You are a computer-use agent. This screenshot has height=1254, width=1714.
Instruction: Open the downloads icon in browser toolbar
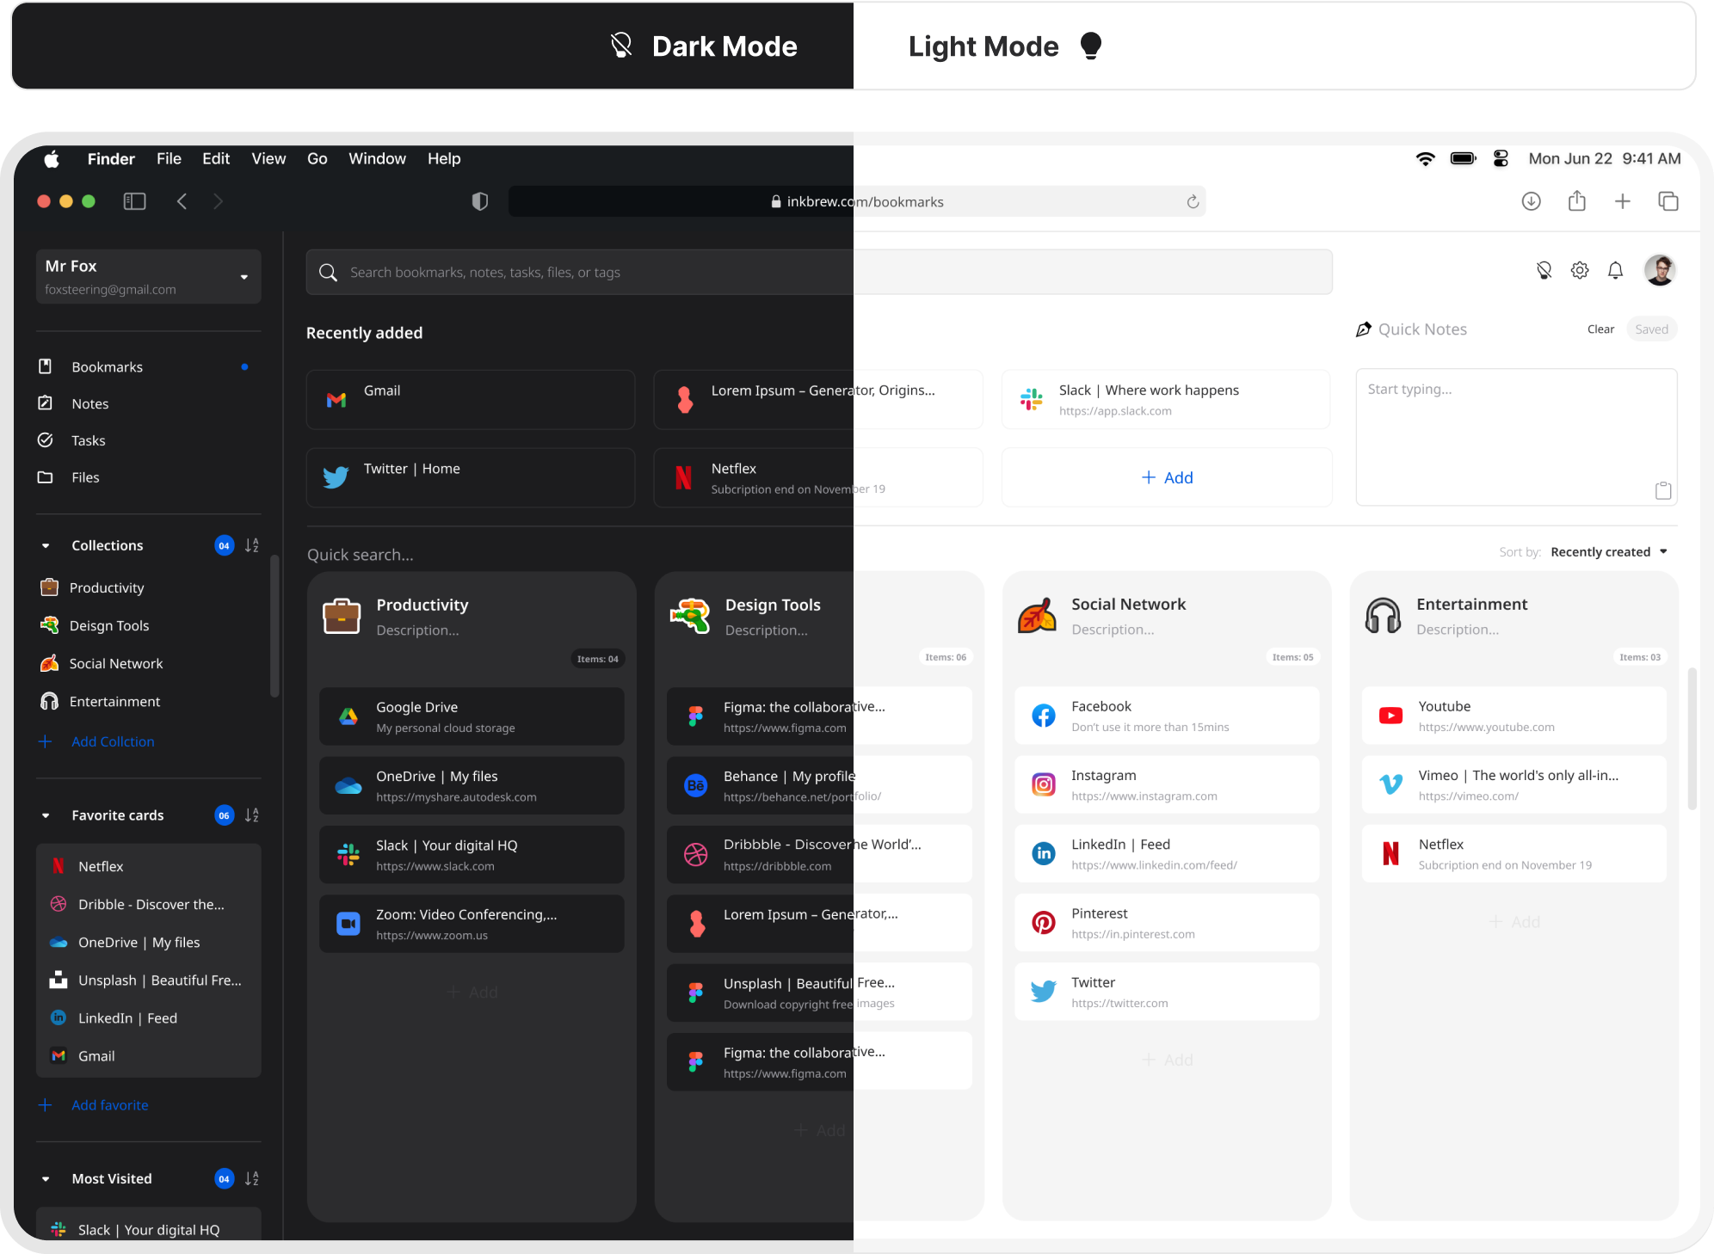click(x=1531, y=201)
